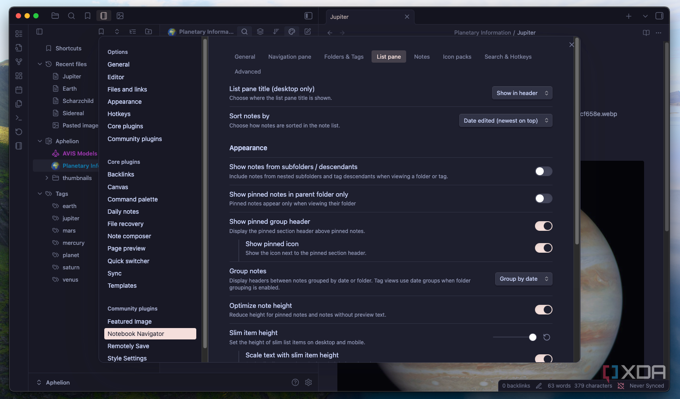The image size is (680, 399).
Task: Switch to the Folders & Tags tab
Action: tap(344, 56)
